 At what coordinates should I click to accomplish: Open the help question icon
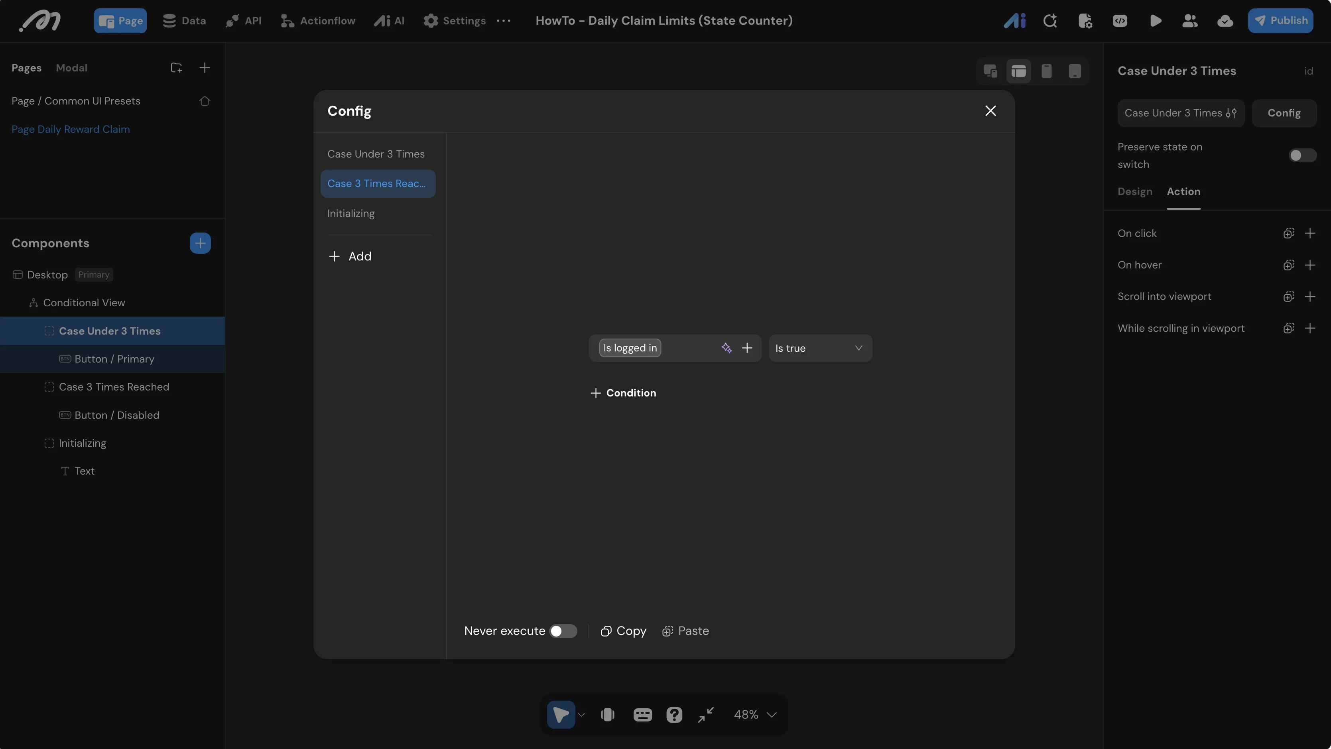pos(674,714)
